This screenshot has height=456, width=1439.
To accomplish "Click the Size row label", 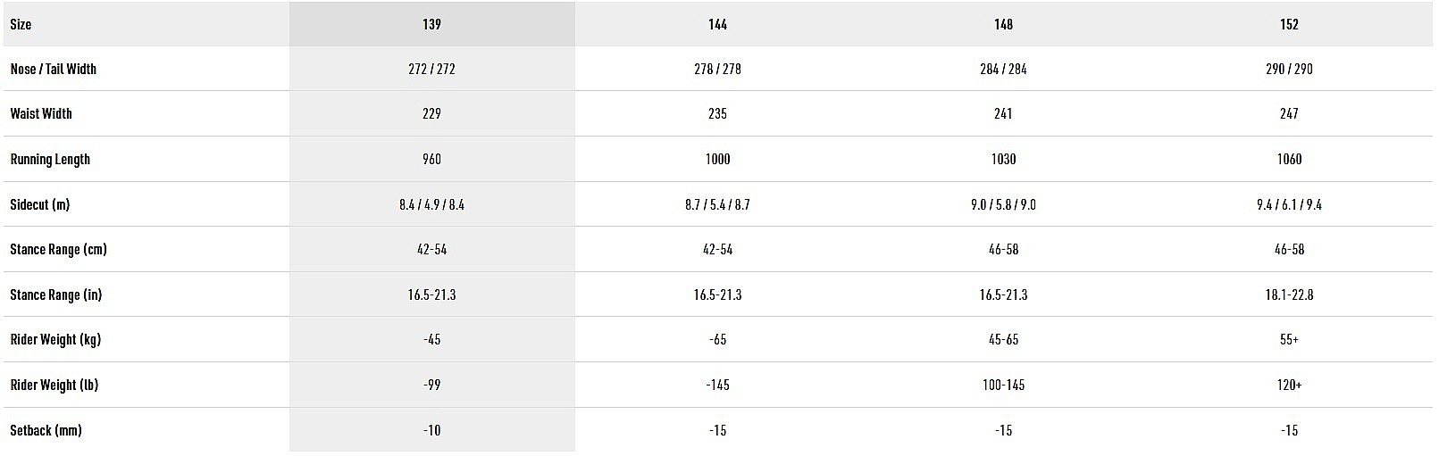I will pyautogui.click(x=21, y=24).
